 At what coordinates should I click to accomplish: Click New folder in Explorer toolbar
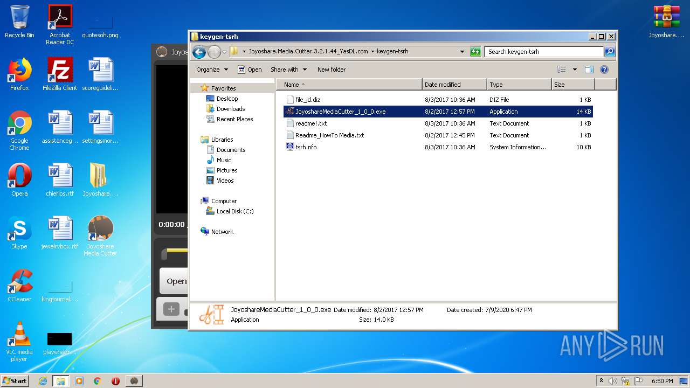(x=332, y=70)
